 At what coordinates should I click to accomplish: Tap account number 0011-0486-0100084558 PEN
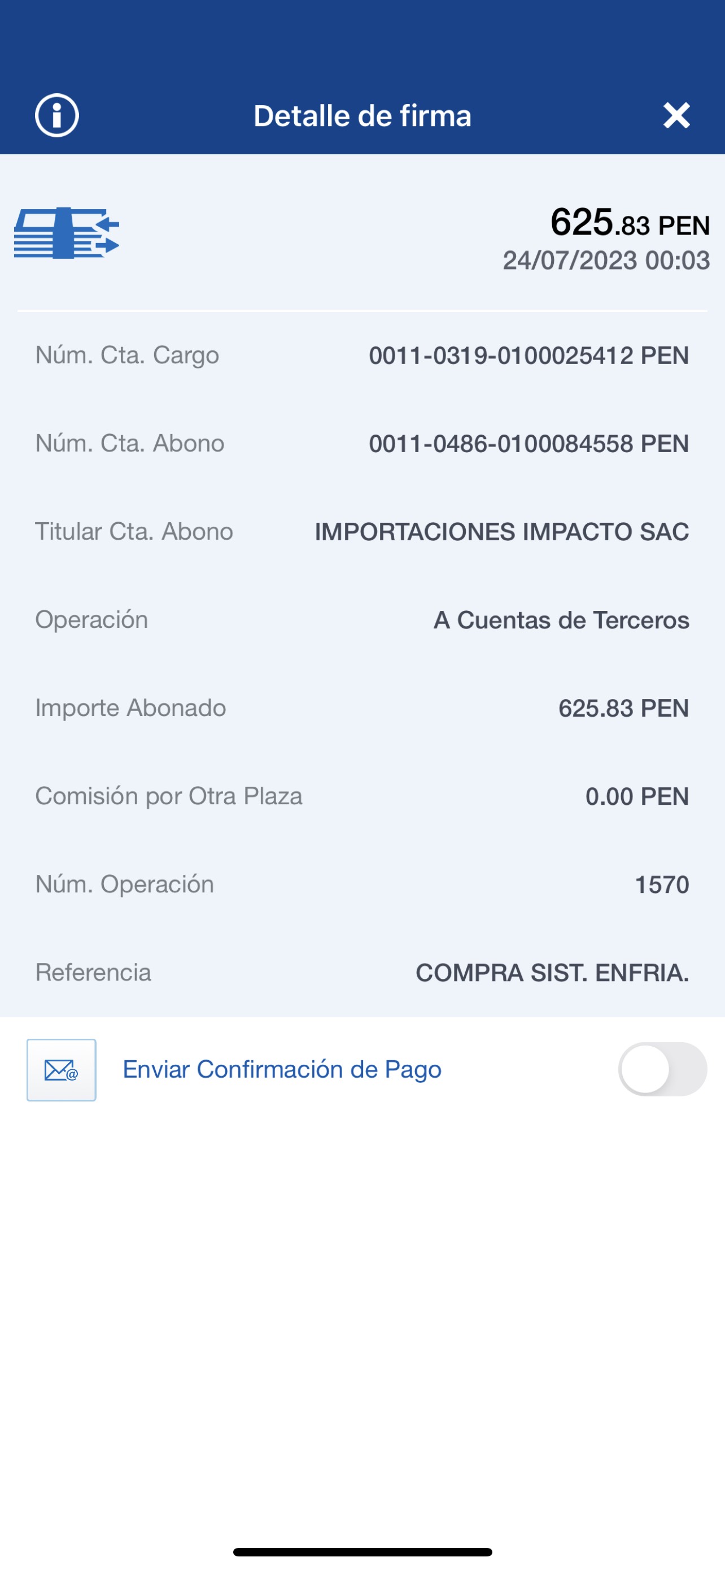point(529,444)
